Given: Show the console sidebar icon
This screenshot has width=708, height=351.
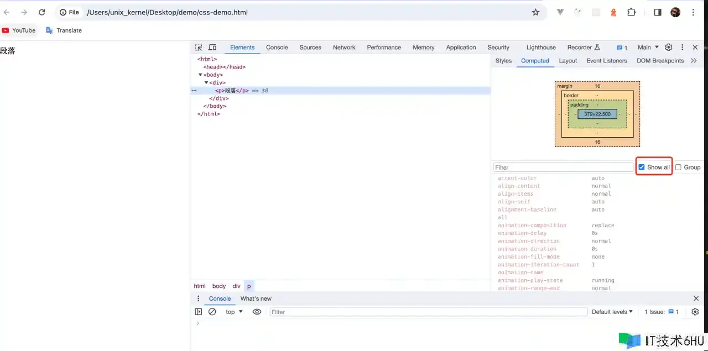Looking at the screenshot, I should click(x=199, y=312).
